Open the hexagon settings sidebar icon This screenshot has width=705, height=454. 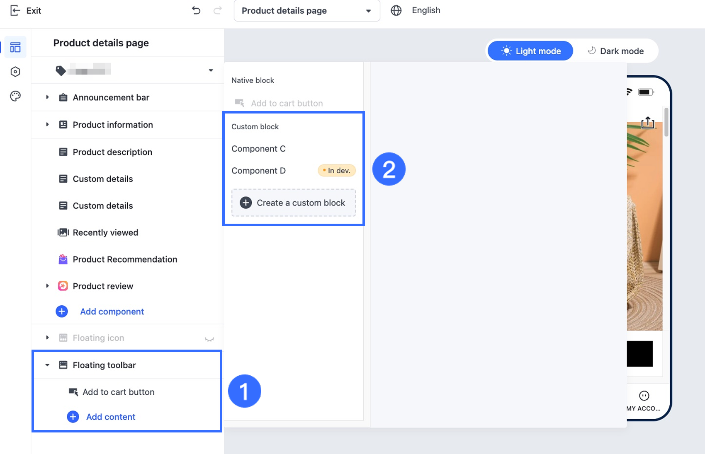(15, 72)
